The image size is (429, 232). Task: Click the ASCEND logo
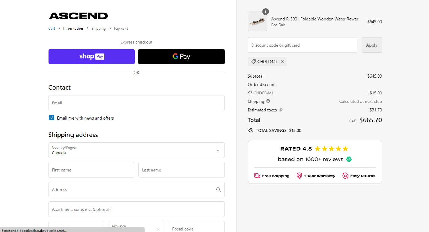pos(78,16)
